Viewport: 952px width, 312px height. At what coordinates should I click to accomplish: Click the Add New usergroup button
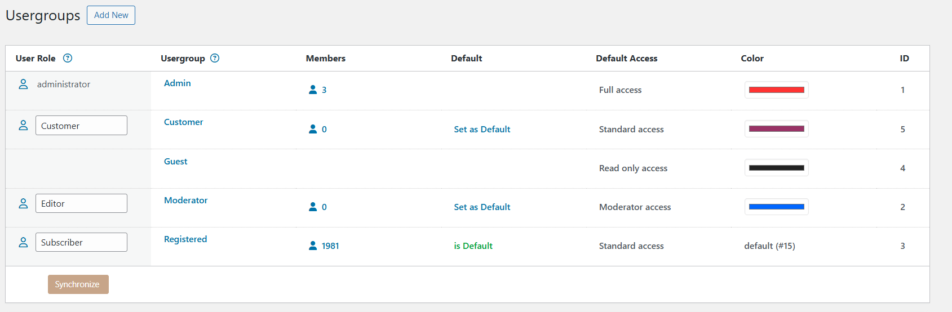111,15
